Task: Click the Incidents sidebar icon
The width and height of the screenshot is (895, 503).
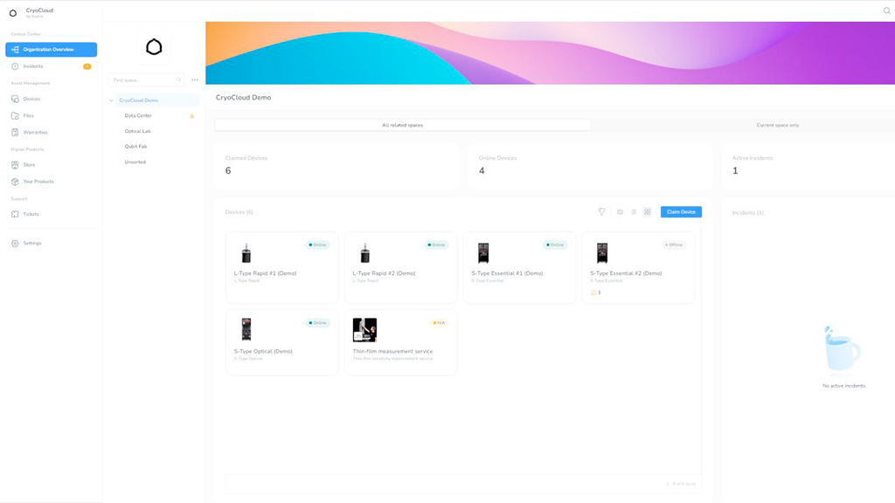Action: [x=15, y=66]
